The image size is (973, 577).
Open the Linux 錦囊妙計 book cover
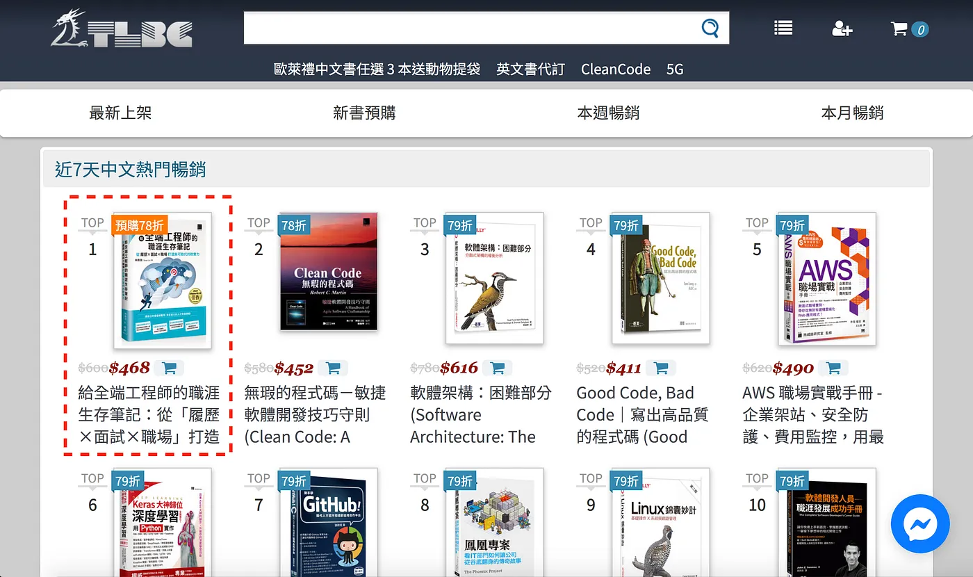(x=660, y=523)
